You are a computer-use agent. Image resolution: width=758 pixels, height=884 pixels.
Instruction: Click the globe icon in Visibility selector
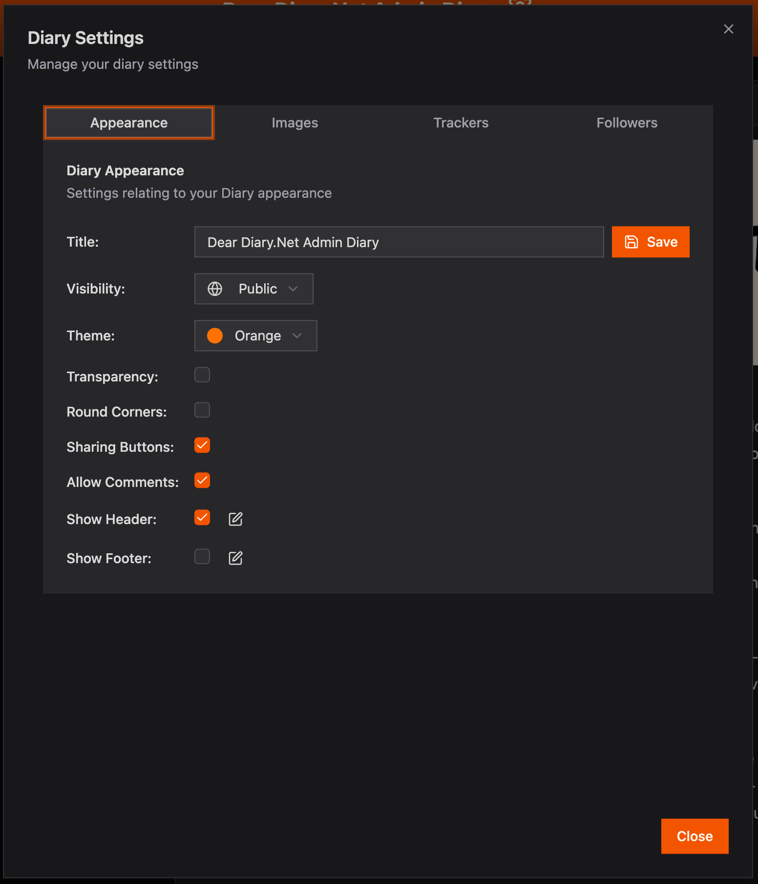(215, 289)
